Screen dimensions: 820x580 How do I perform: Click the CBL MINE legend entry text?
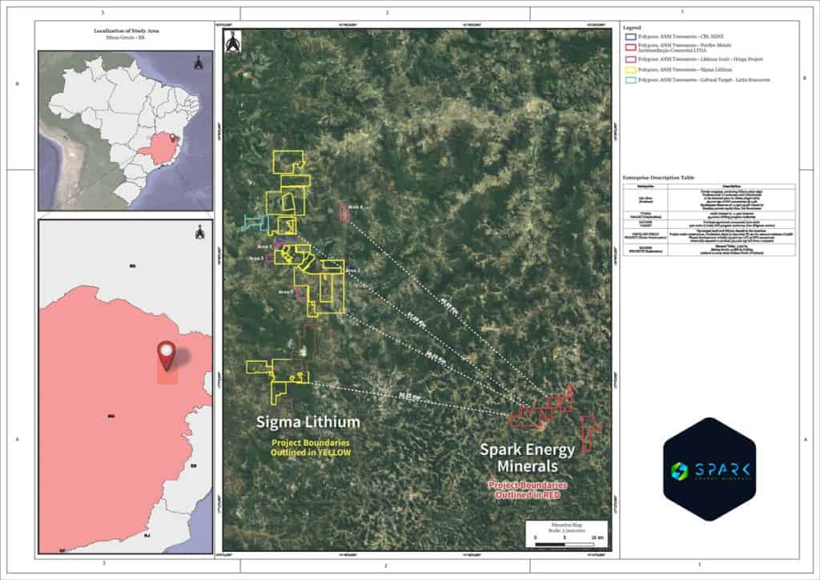pyautogui.click(x=681, y=37)
